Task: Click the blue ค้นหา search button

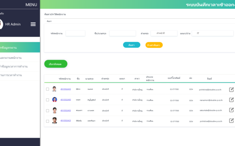Action: [x=131, y=45]
